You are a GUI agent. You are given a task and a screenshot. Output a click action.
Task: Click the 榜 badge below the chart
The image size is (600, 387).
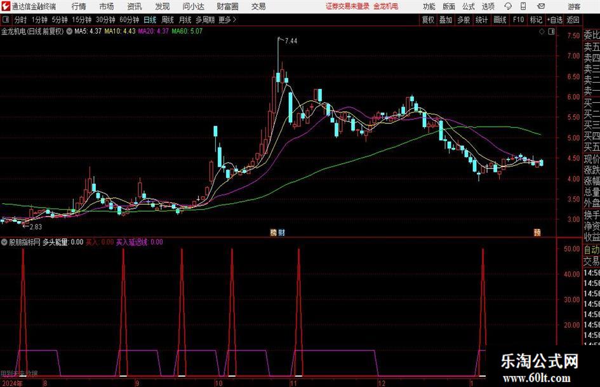point(273,232)
